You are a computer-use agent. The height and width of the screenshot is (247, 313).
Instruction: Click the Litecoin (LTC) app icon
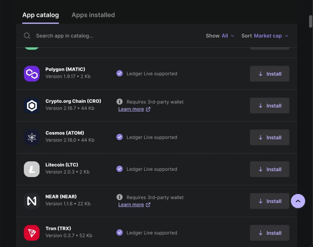point(32,169)
